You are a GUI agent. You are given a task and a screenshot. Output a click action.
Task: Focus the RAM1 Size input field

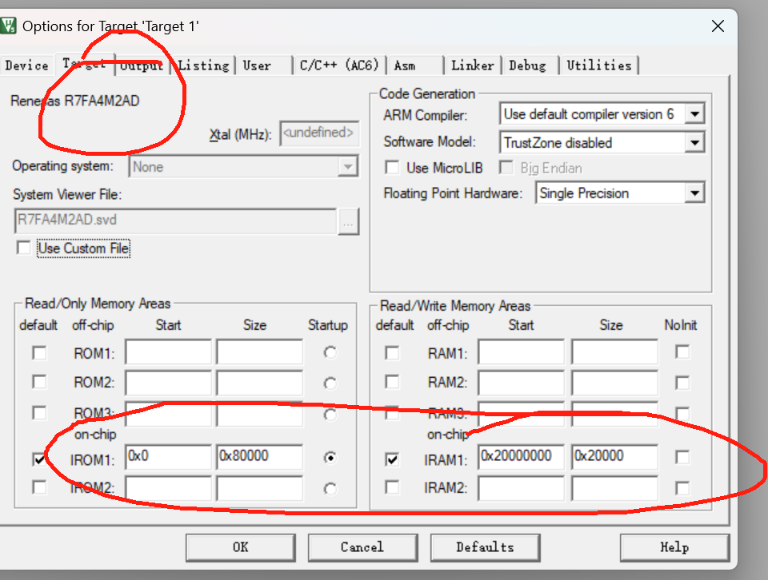(x=614, y=352)
